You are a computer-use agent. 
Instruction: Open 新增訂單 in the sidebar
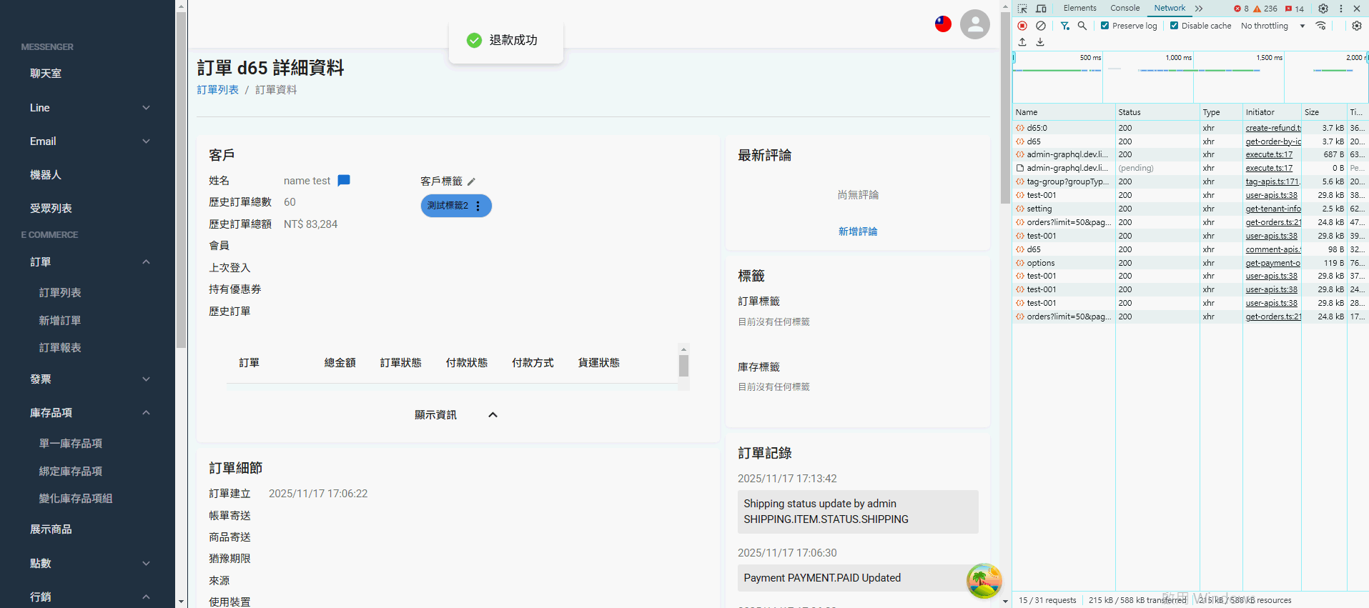(x=60, y=321)
